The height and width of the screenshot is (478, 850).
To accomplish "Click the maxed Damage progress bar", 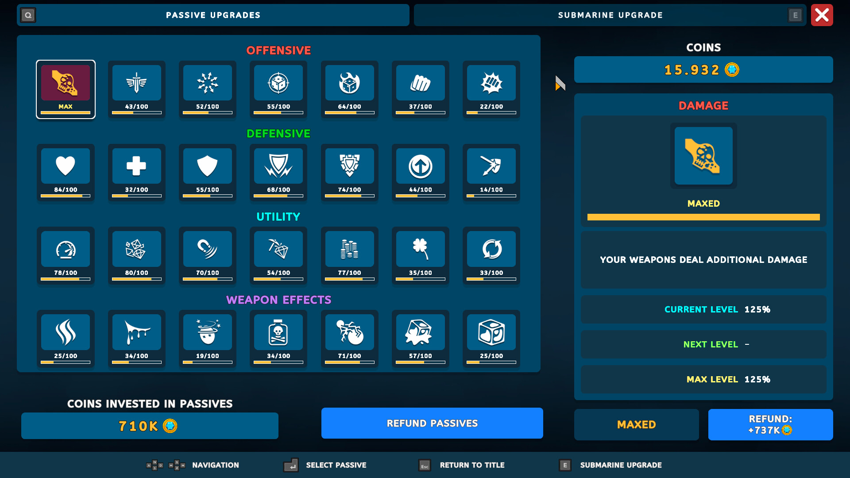I will [703, 217].
